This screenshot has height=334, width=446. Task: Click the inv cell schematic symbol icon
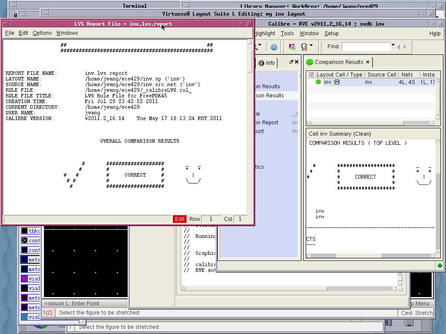click(x=337, y=82)
